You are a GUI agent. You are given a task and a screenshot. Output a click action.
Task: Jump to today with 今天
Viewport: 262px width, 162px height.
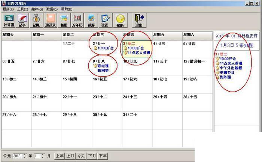coord(81,156)
